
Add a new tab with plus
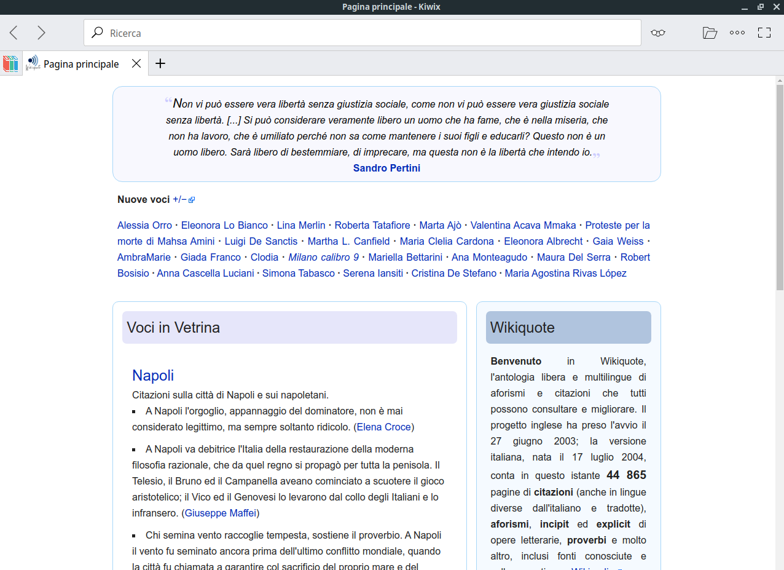(x=160, y=63)
